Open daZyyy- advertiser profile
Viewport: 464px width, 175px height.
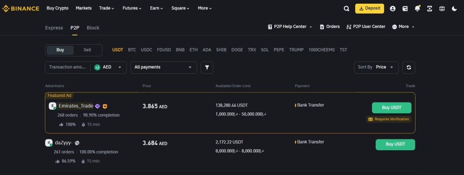pyautogui.click(x=63, y=143)
